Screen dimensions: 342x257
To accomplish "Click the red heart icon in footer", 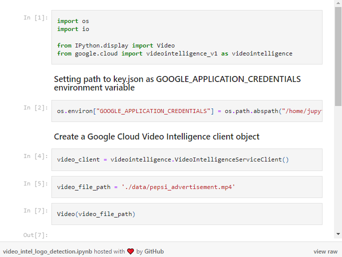I will coord(130,251).
